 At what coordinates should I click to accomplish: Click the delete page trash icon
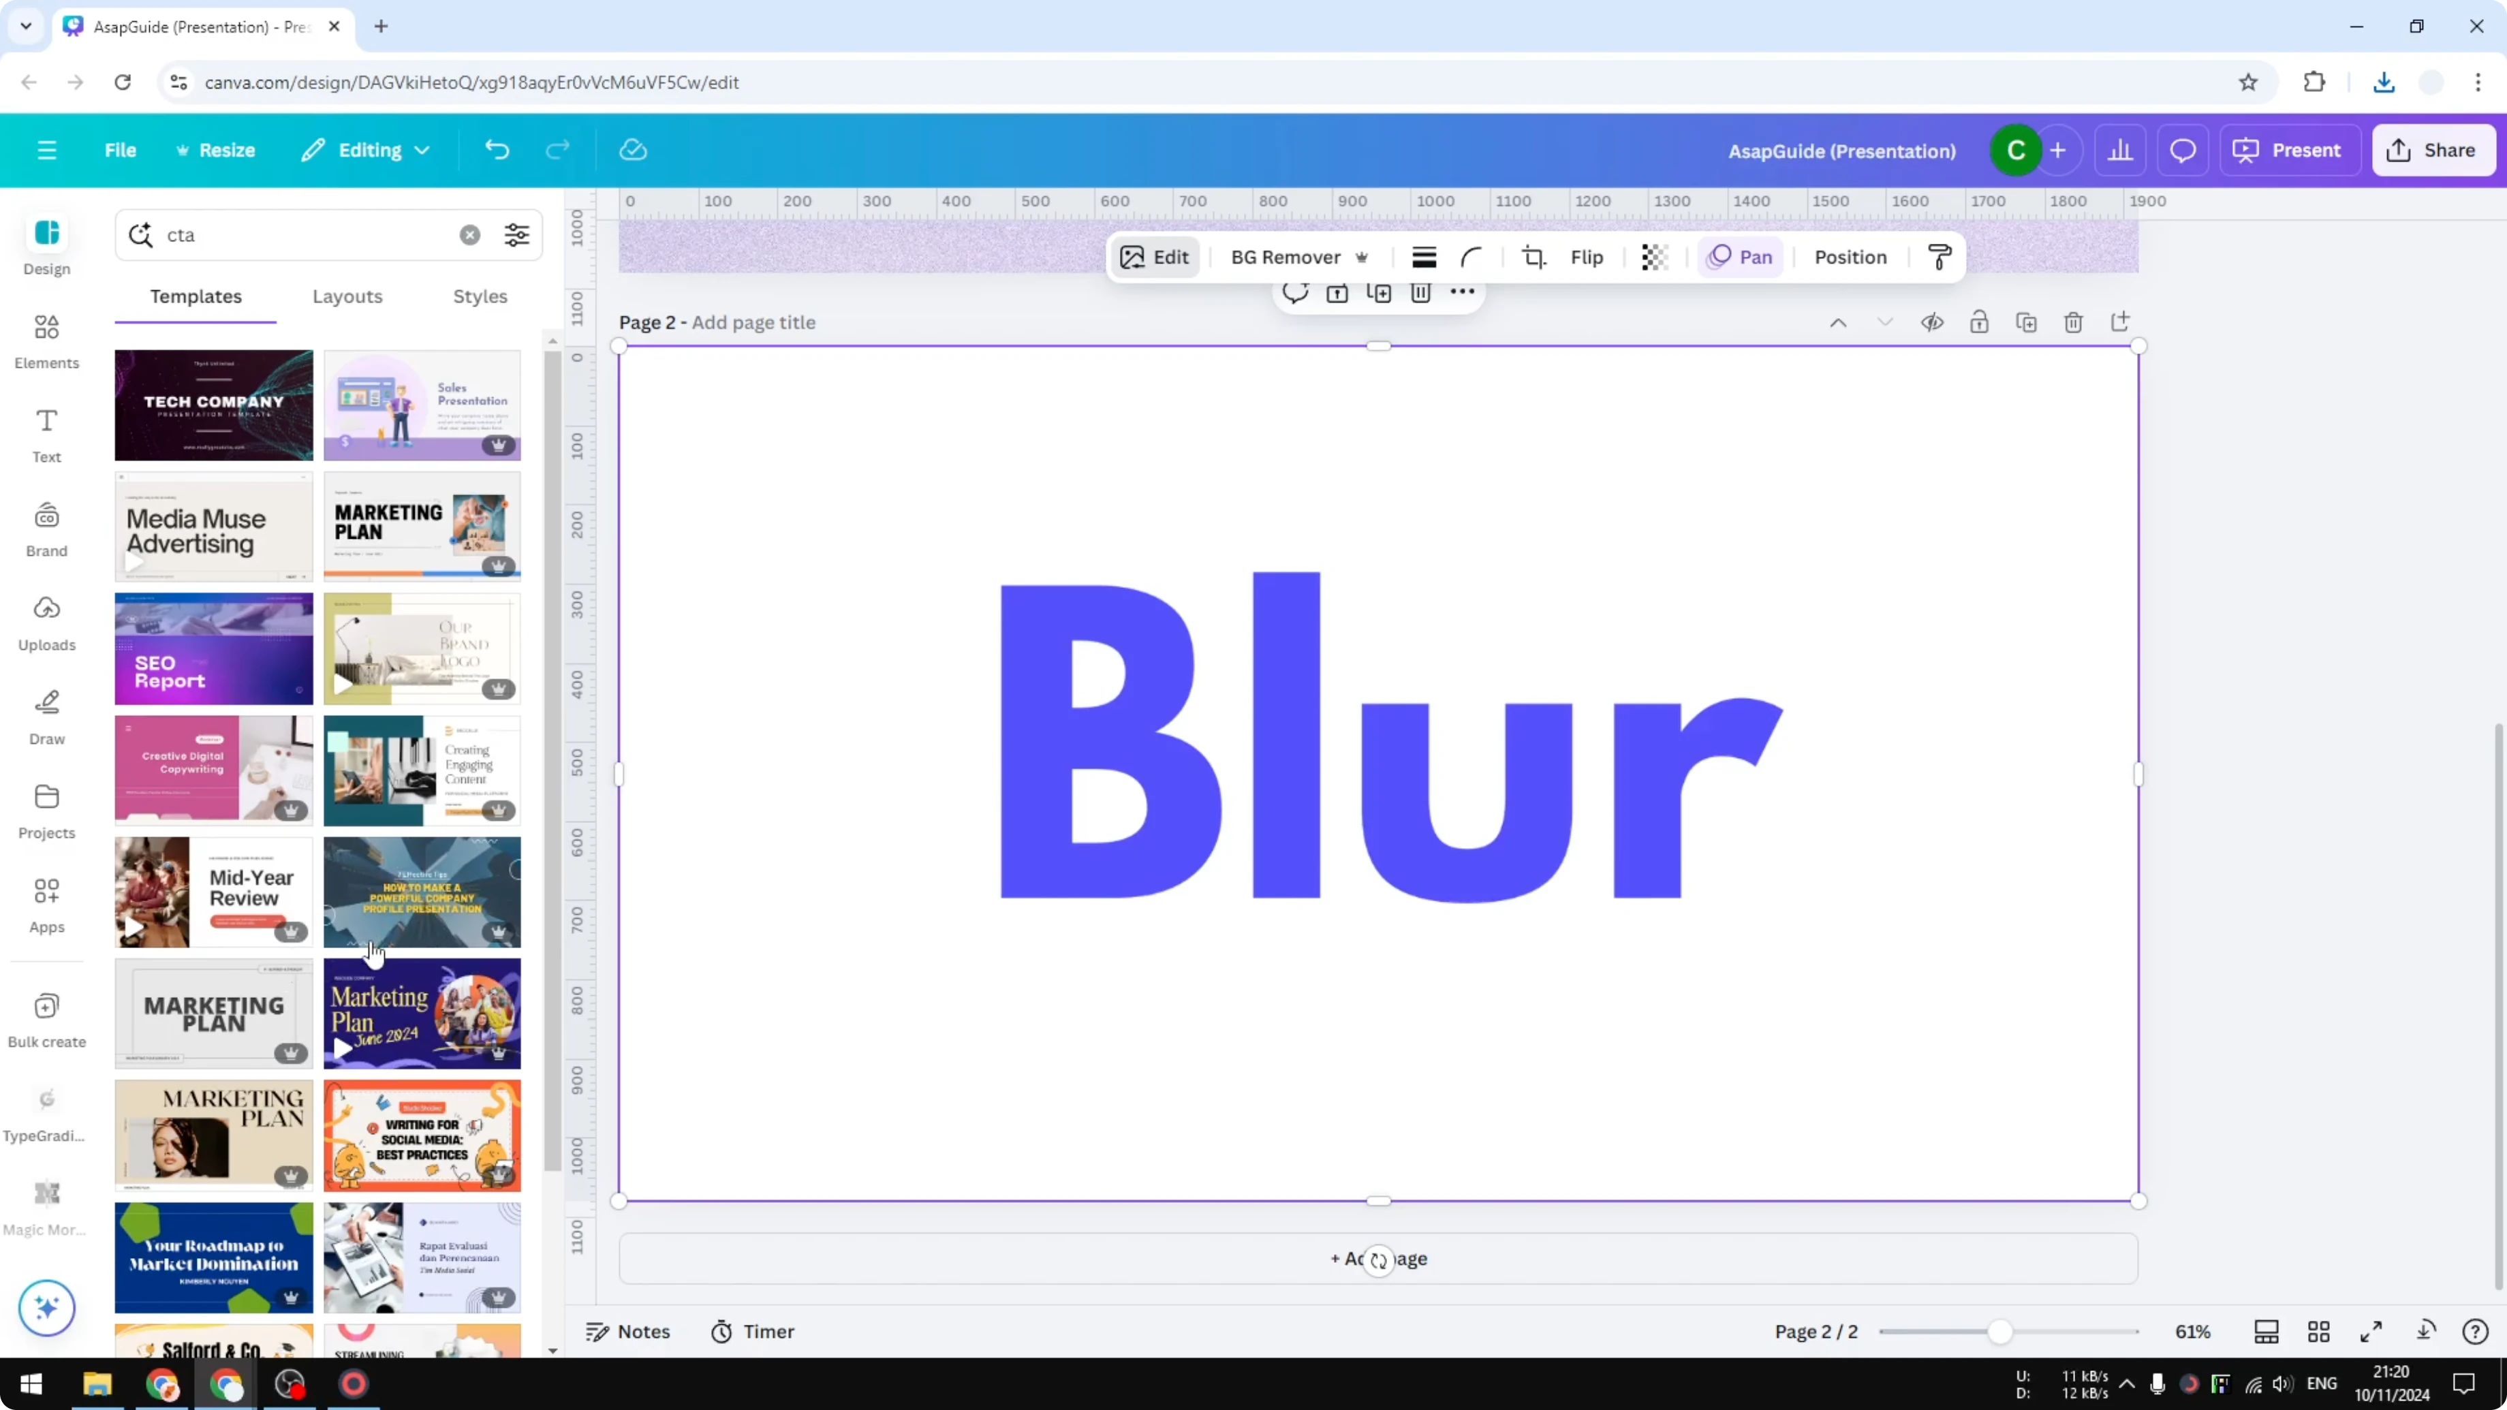pos(2073,322)
